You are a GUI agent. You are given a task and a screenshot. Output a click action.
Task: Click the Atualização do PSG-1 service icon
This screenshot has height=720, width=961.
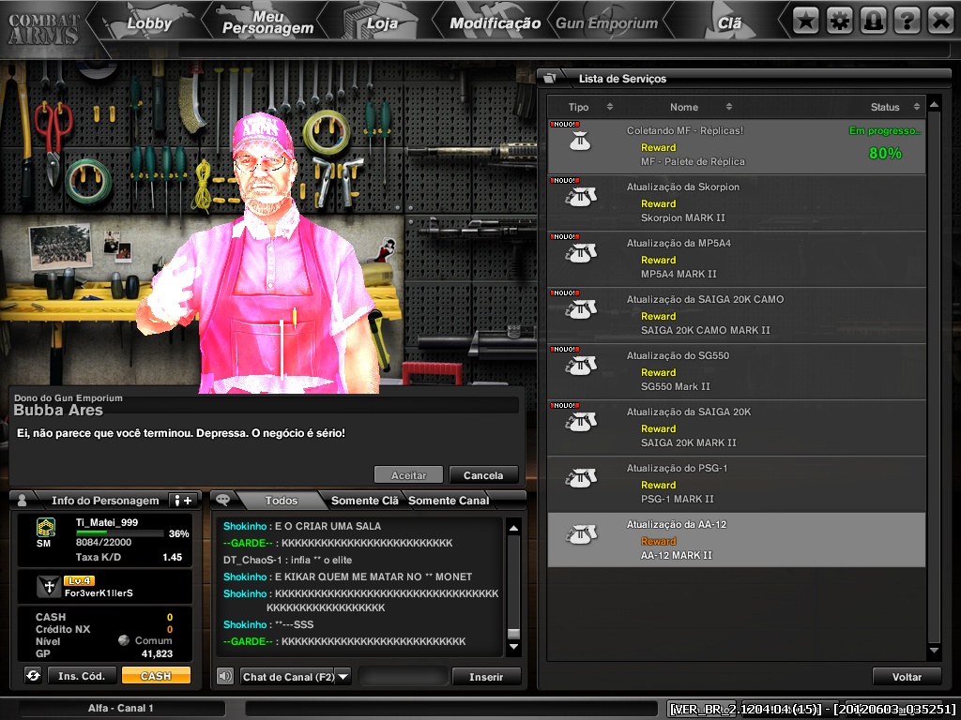click(x=580, y=479)
